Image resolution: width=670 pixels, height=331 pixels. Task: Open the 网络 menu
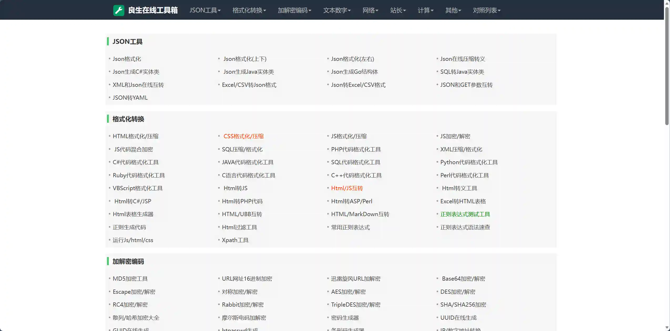pos(370,10)
